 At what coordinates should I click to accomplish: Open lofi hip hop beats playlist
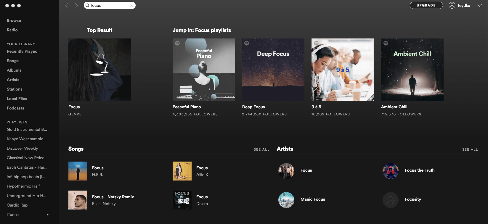[x=26, y=177]
